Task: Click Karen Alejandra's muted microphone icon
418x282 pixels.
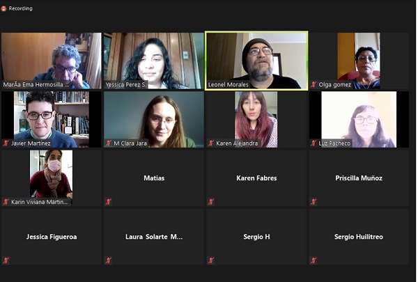Action: click(x=211, y=143)
